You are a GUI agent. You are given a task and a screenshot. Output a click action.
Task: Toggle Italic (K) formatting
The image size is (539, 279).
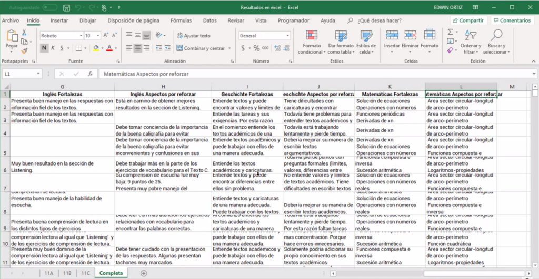point(53,48)
